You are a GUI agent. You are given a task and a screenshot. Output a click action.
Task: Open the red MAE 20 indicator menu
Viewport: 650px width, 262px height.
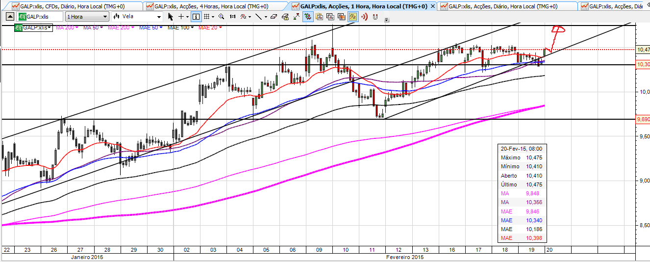pos(210,27)
